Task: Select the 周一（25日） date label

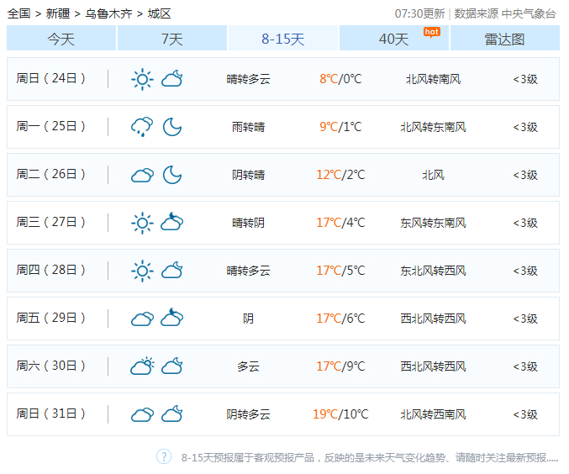Action: 51,126
